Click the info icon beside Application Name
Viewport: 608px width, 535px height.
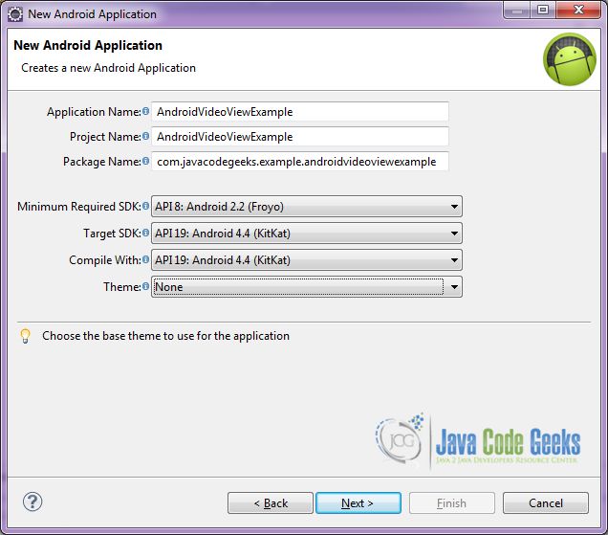point(145,111)
